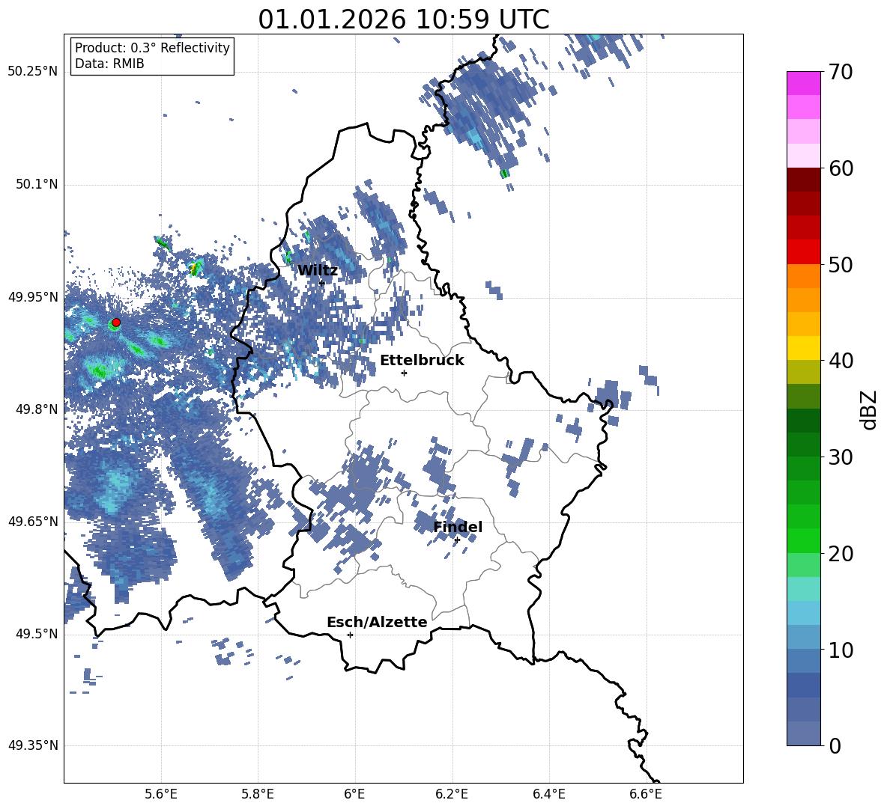The width and height of the screenshot is (887, 809).
Task: Click colorbar tick label 20
Action: point(841,554)
